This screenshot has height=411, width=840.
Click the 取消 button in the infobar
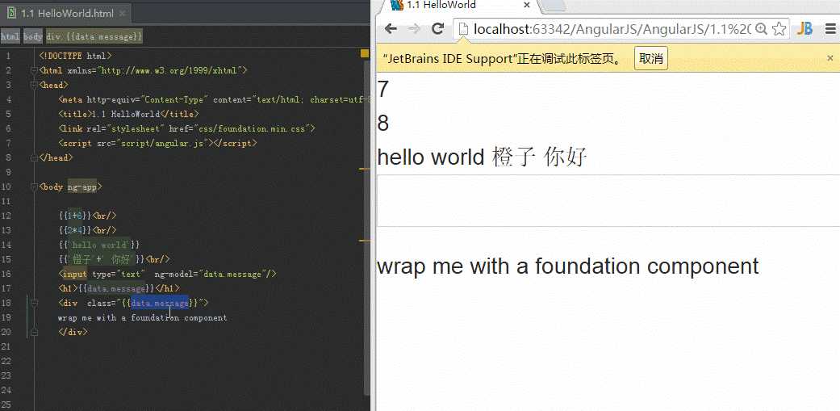point(651,58)
